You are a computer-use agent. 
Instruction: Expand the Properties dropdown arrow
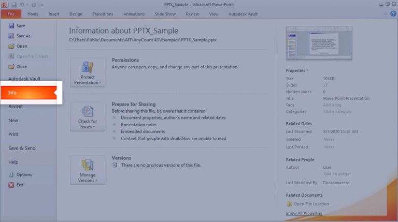tap(307, 70)
